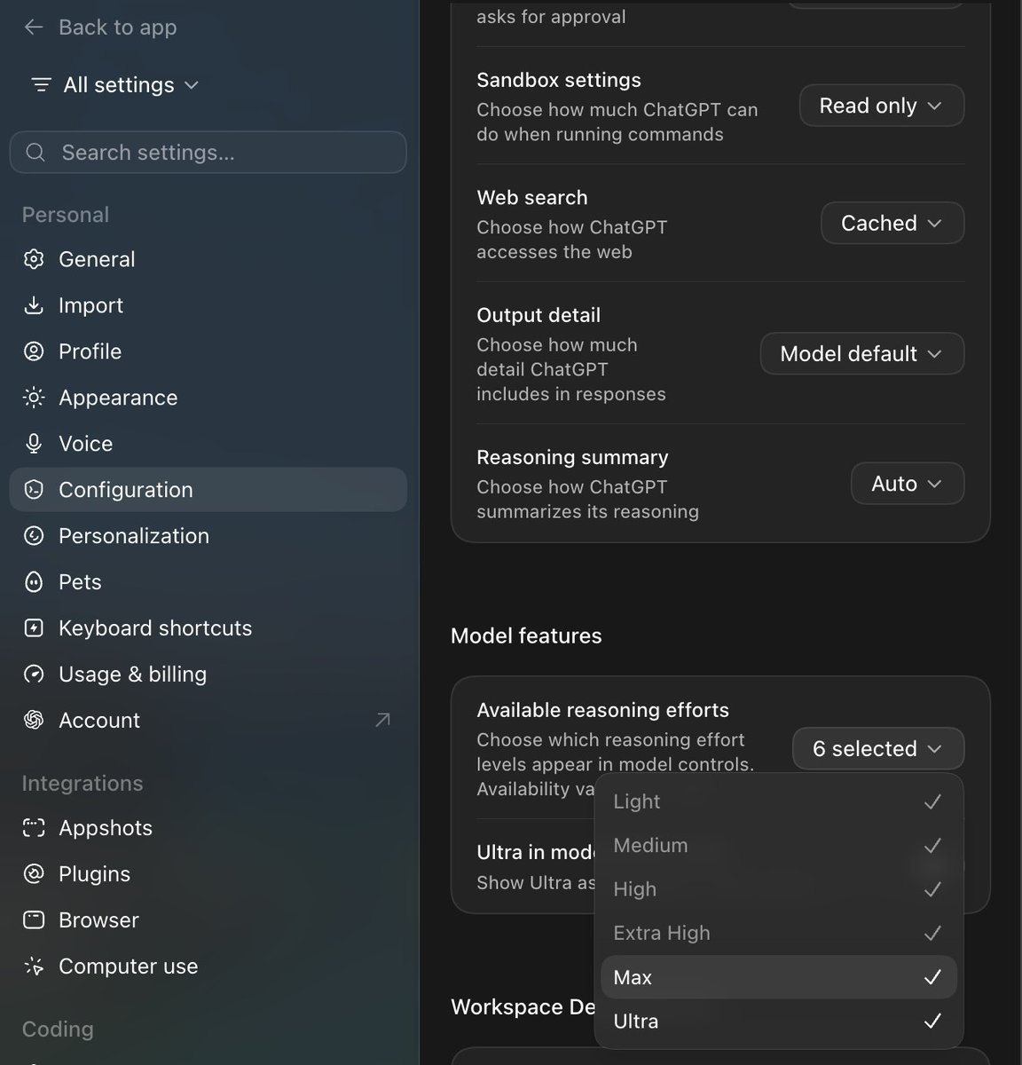The width and height of the screenshot is (1022, 1065).
Task: Click the All settings filter icon
Action: [x=41, y=85]
